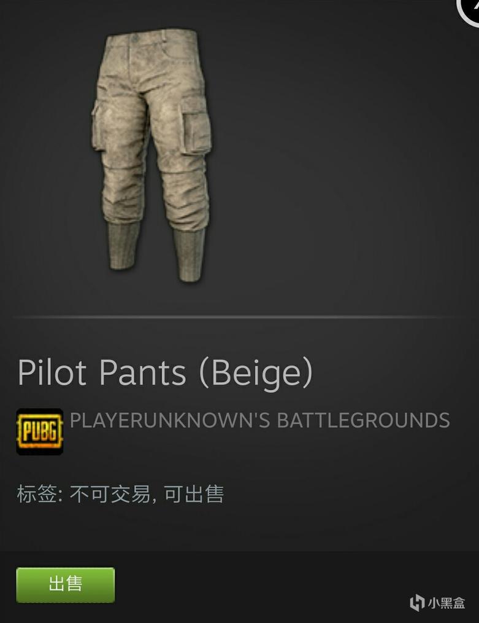Screen dimensions: 479x623
Task: Click the word Pilot in the title
Action: point(52,372)
